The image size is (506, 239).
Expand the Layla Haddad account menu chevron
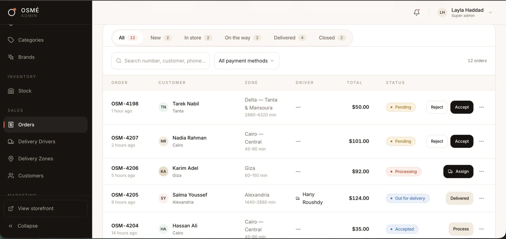click(490, 13)
